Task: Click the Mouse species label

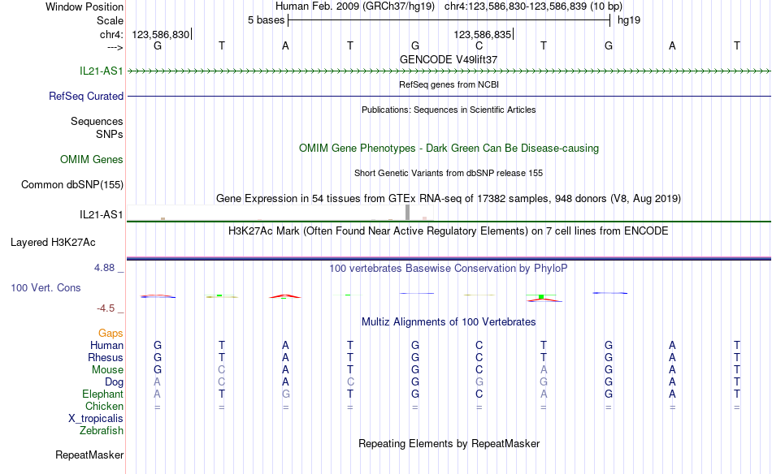Action: click(108, 370)
